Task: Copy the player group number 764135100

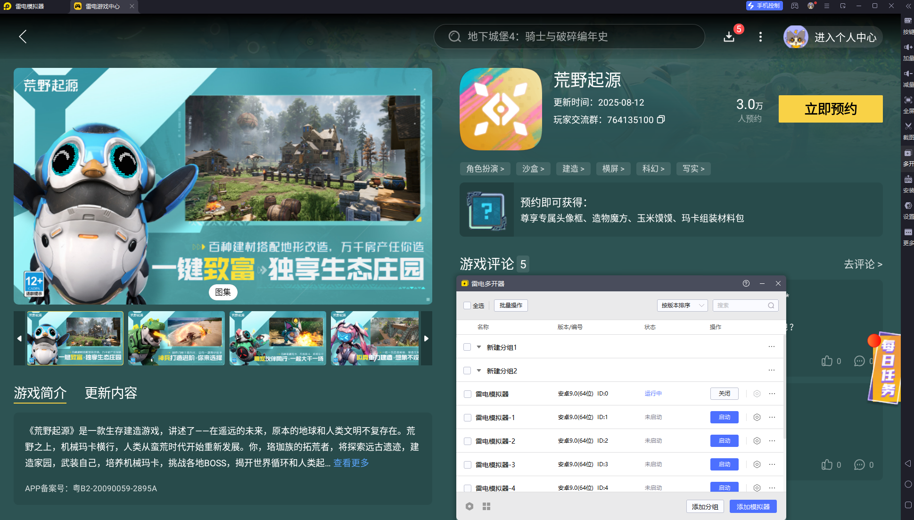Action: [661, 120]
